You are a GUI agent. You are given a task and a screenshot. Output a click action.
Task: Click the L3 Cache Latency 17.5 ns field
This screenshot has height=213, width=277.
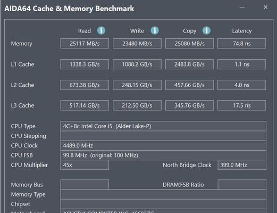click(242, 105)
